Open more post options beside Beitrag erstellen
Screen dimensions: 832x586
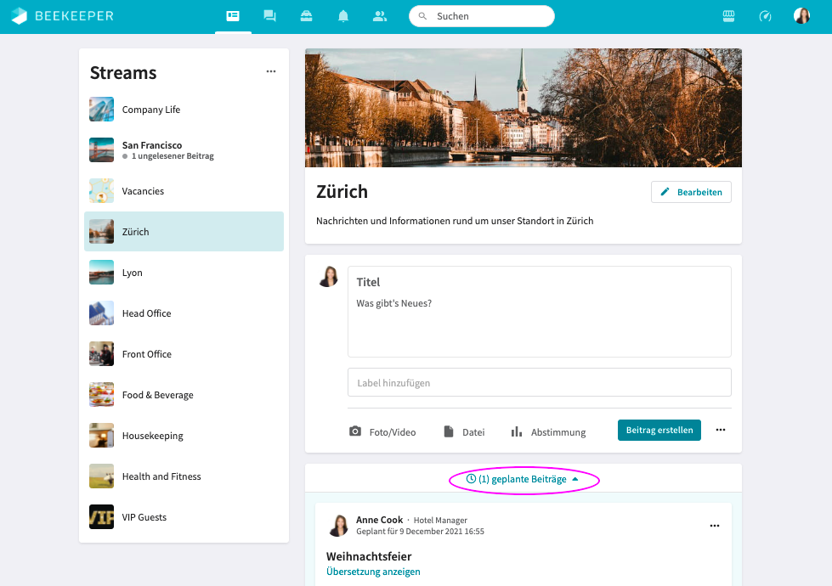pos(720,430)
